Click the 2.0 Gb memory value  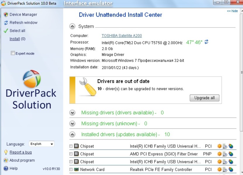[x=107, y=49]
